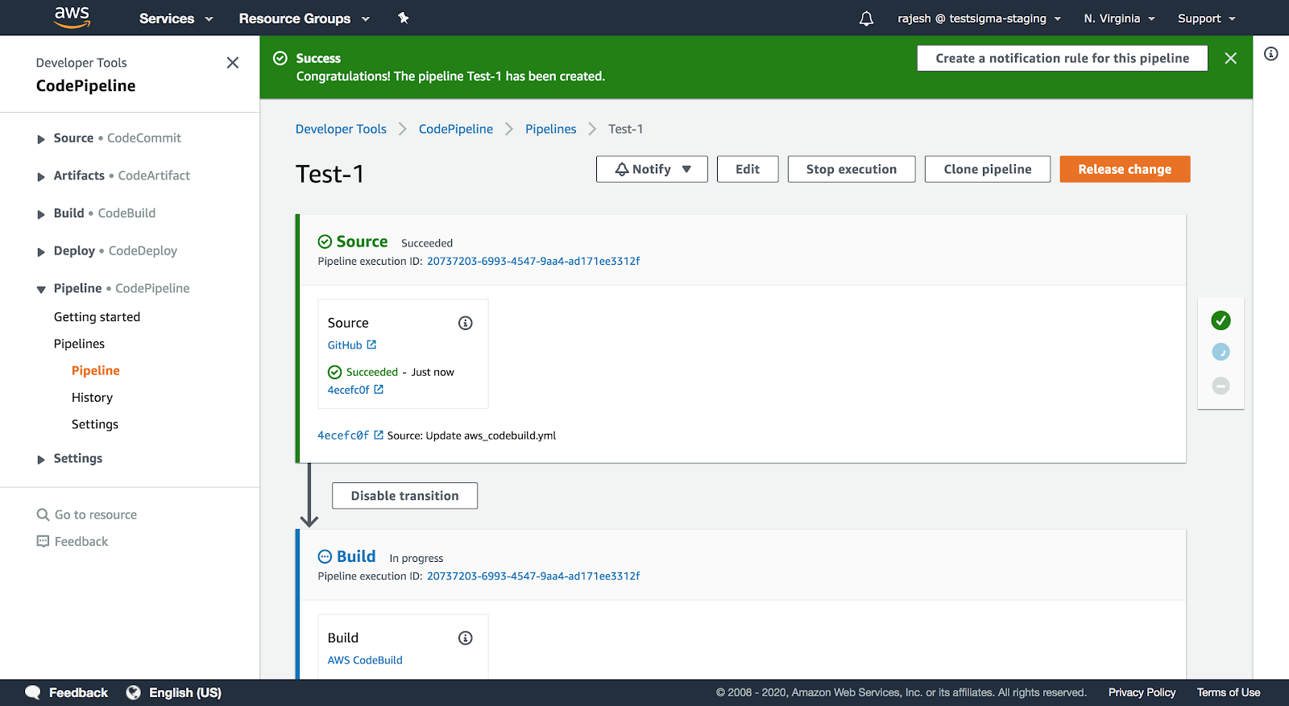Expand Build CodeBuild section
Screen dimensions: 1289x706
click(41, 214)
